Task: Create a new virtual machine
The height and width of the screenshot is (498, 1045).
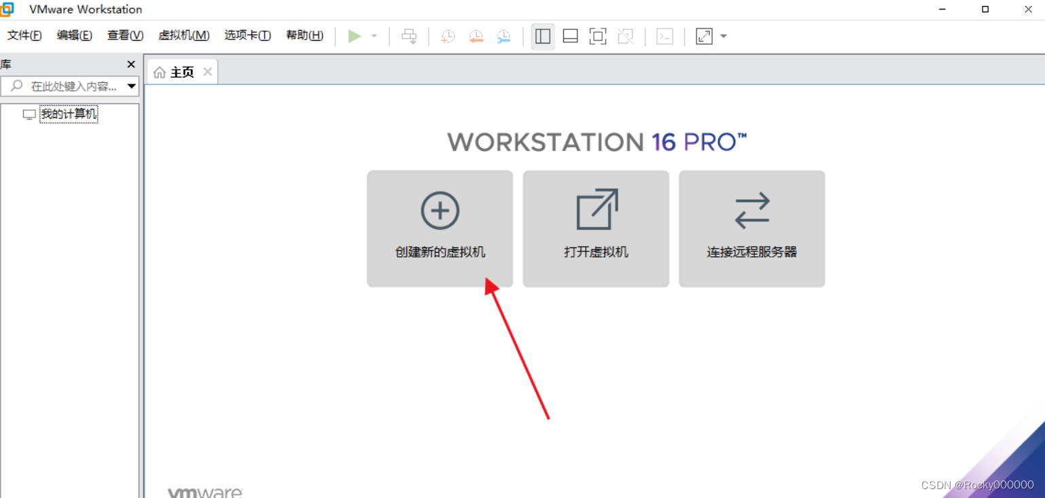Action: point(440,228)
